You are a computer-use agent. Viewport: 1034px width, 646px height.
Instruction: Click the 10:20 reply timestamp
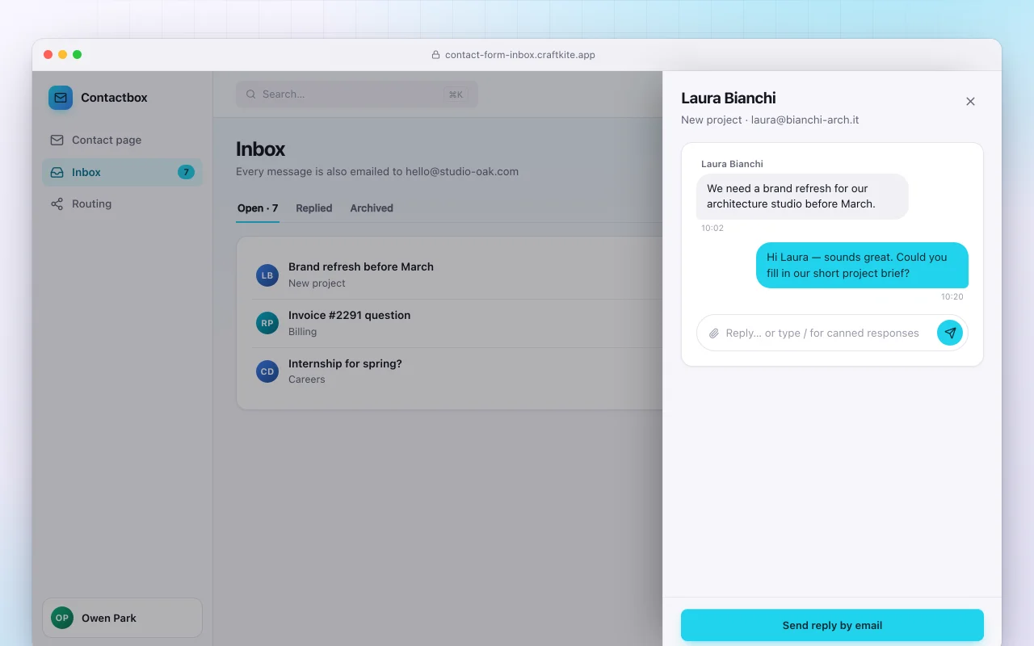coord(952,297)
